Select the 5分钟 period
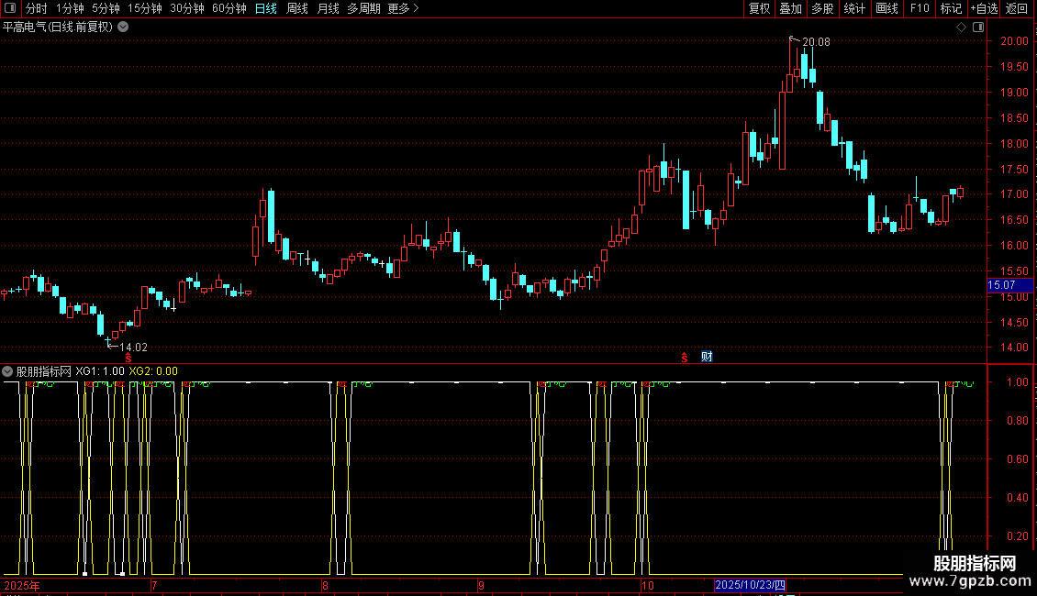1037x596 pixels. 106,8
